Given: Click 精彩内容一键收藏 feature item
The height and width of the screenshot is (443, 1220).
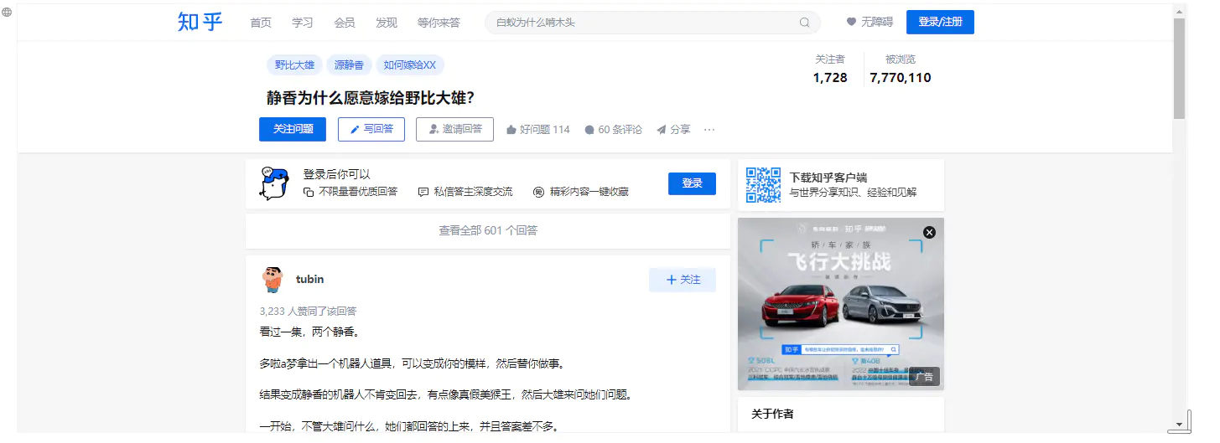Looking at the screenshot, I should (x=581, y=192).
